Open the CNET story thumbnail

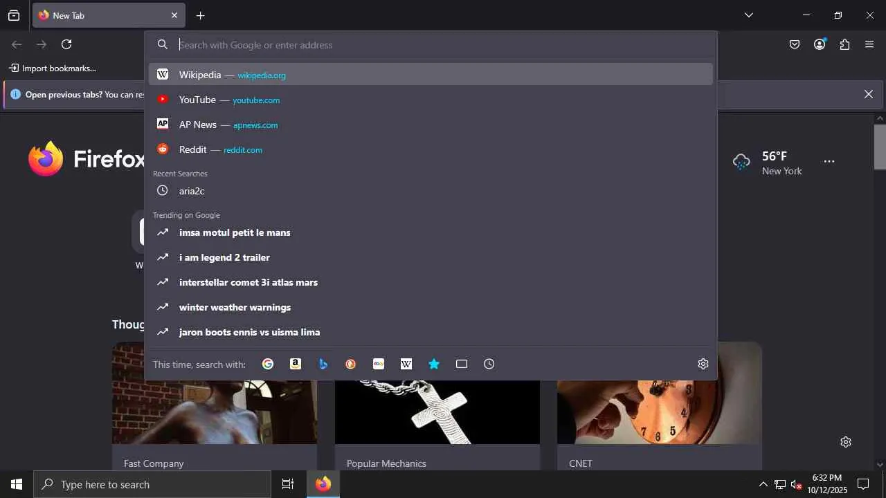(660, 412)
